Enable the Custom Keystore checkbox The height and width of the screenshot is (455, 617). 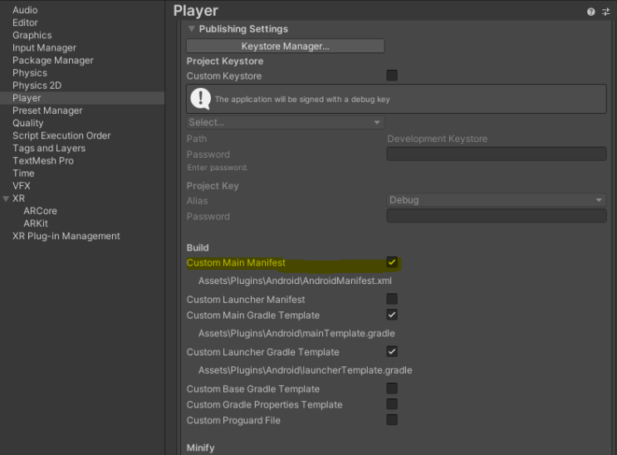coord(392,76)
